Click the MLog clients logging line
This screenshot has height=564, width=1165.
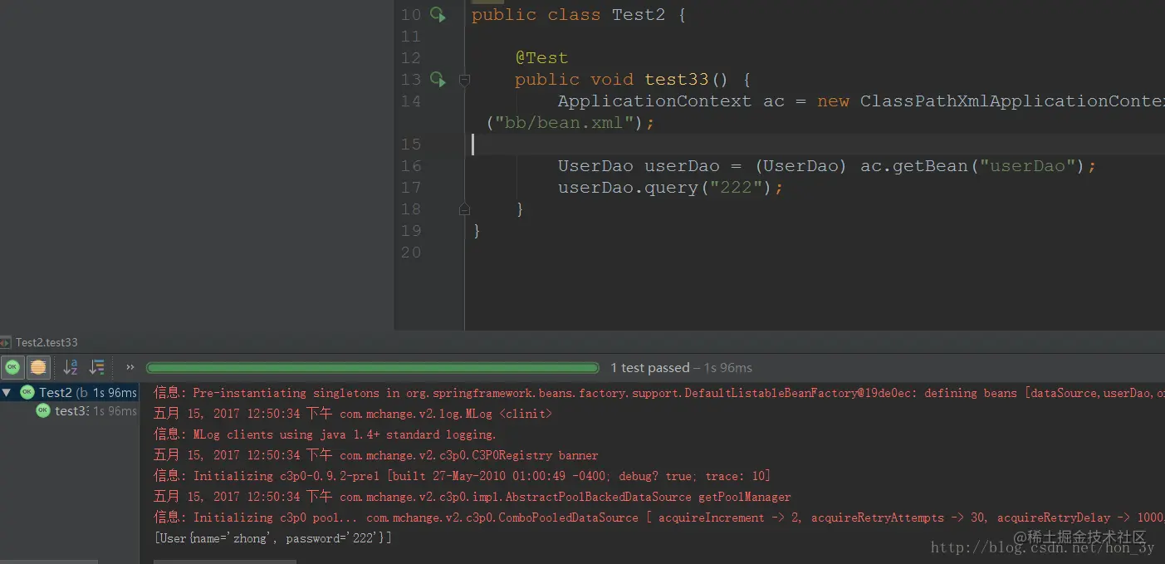click(x=325, y=434)
